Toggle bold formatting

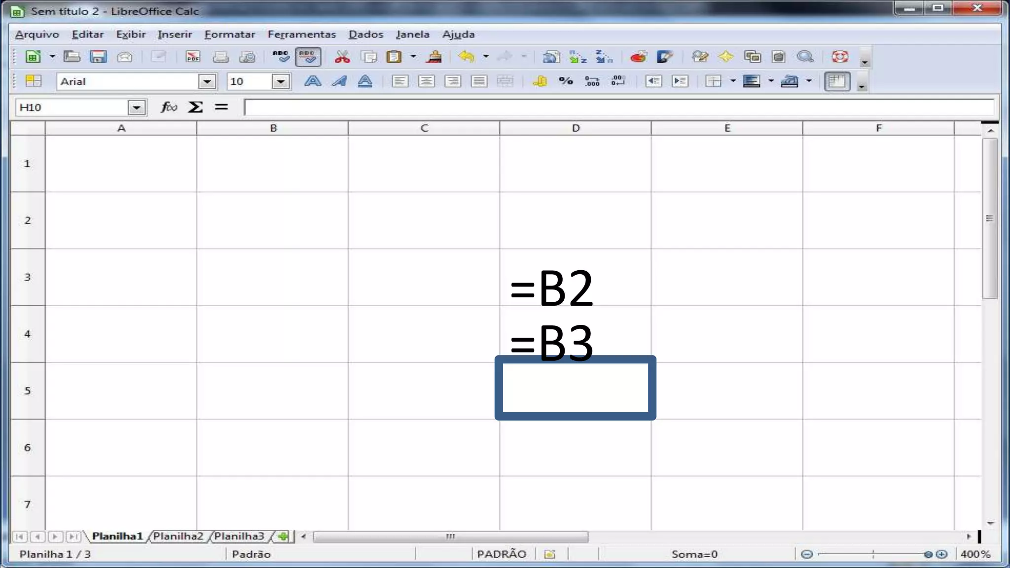[312, 81]
